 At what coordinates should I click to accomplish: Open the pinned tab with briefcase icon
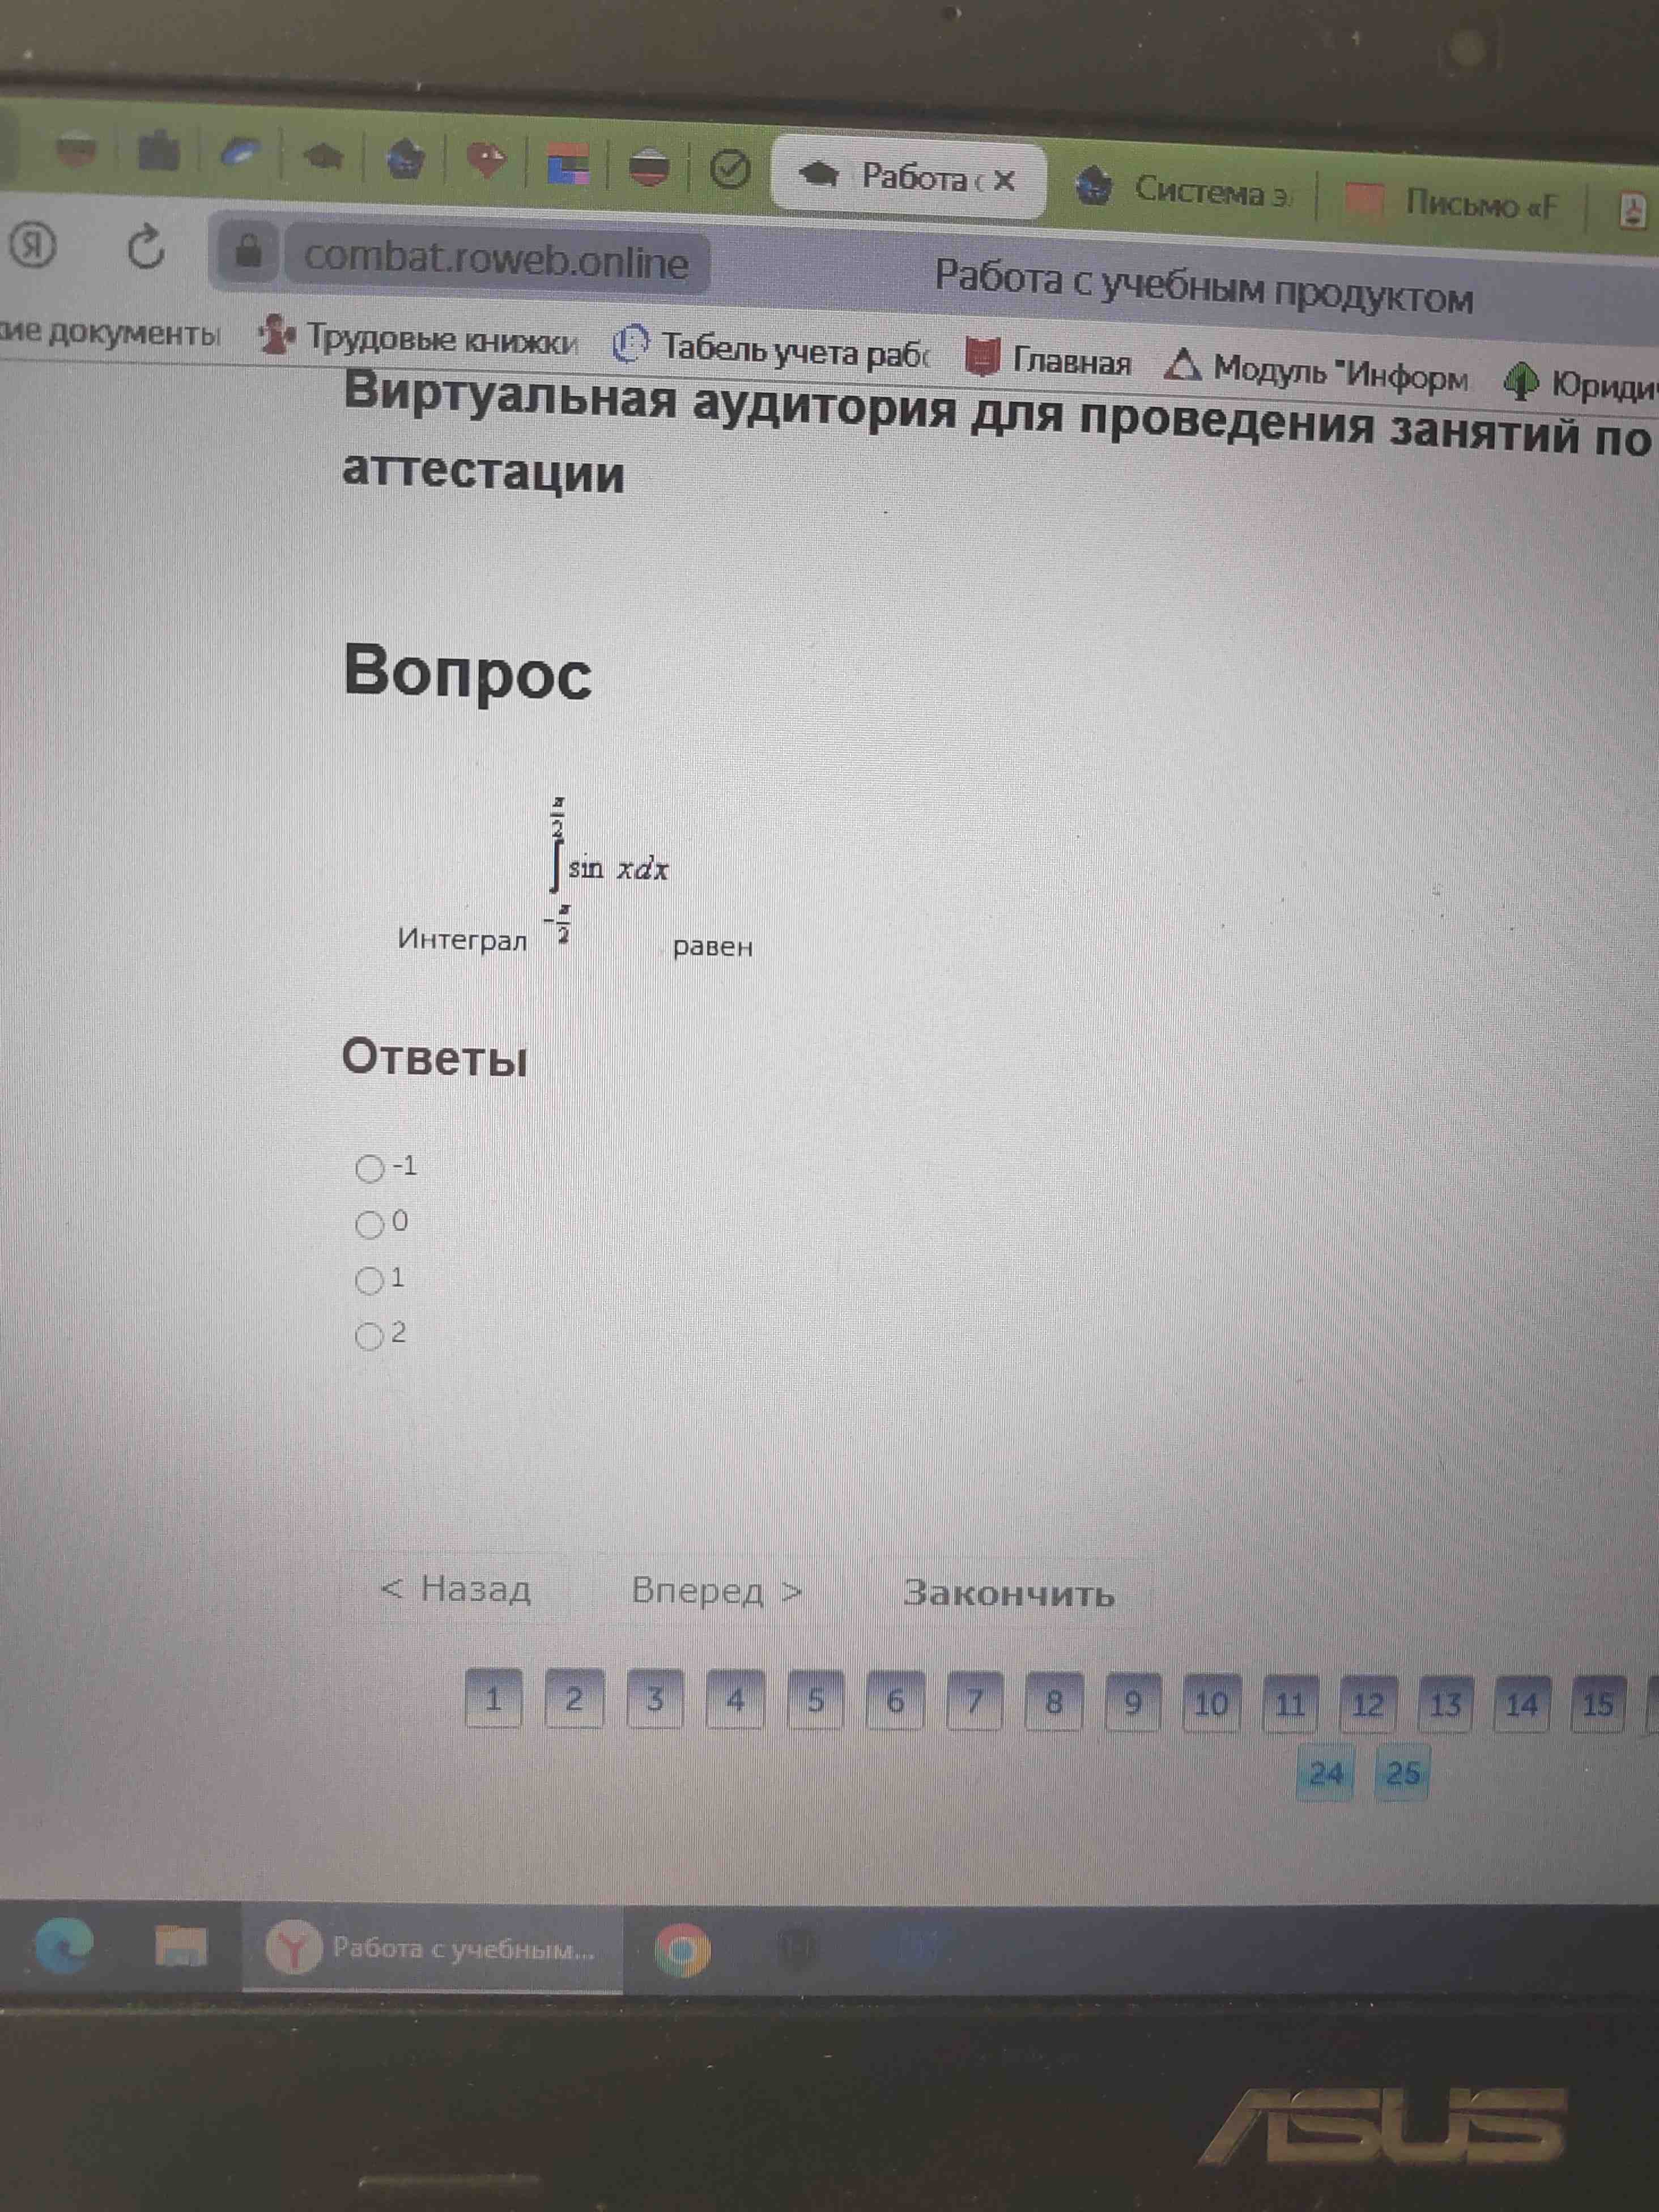tap(158, 150)
